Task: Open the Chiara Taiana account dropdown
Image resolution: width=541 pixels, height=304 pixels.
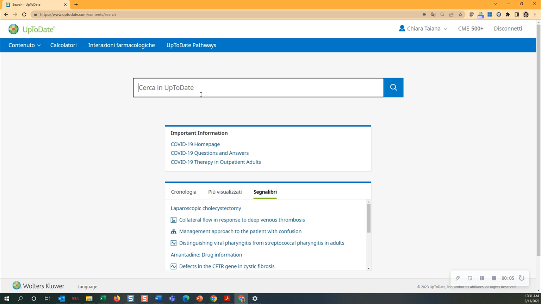Action: pyautogui.click(x=423, y=29)
